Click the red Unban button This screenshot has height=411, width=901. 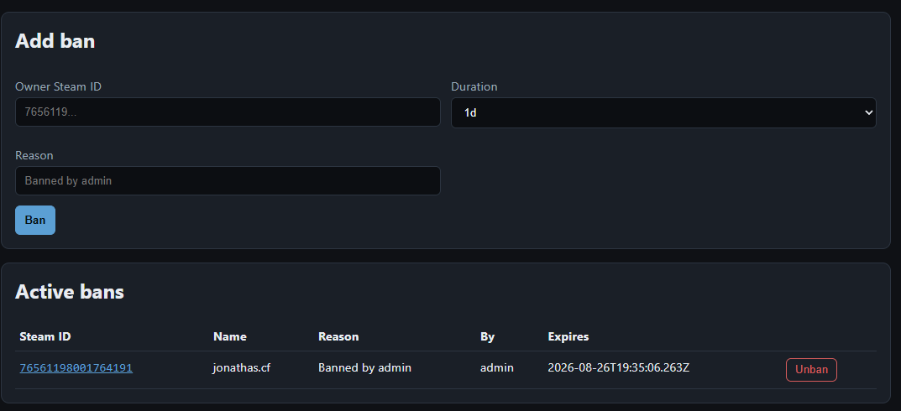[x=811, y=370]
